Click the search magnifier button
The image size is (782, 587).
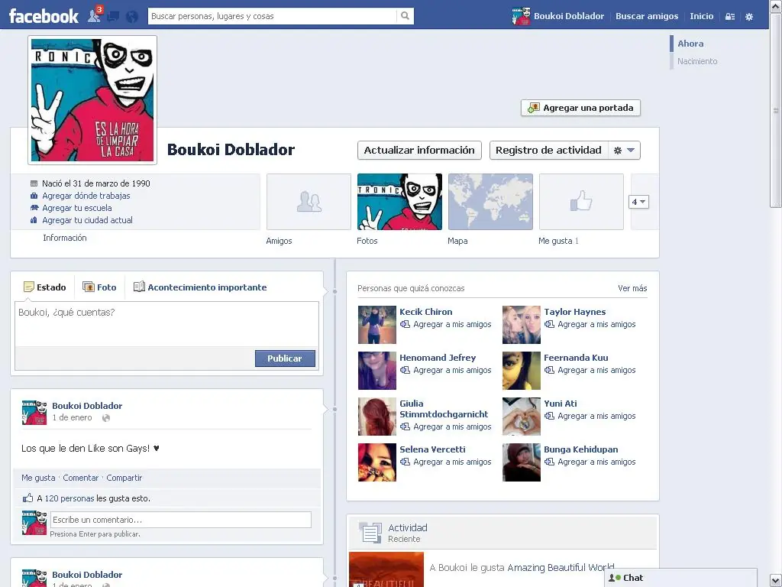point(405,16)
